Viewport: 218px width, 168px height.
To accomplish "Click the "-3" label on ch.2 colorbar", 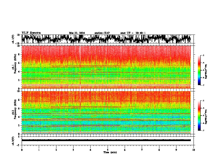I will point(203,101).
